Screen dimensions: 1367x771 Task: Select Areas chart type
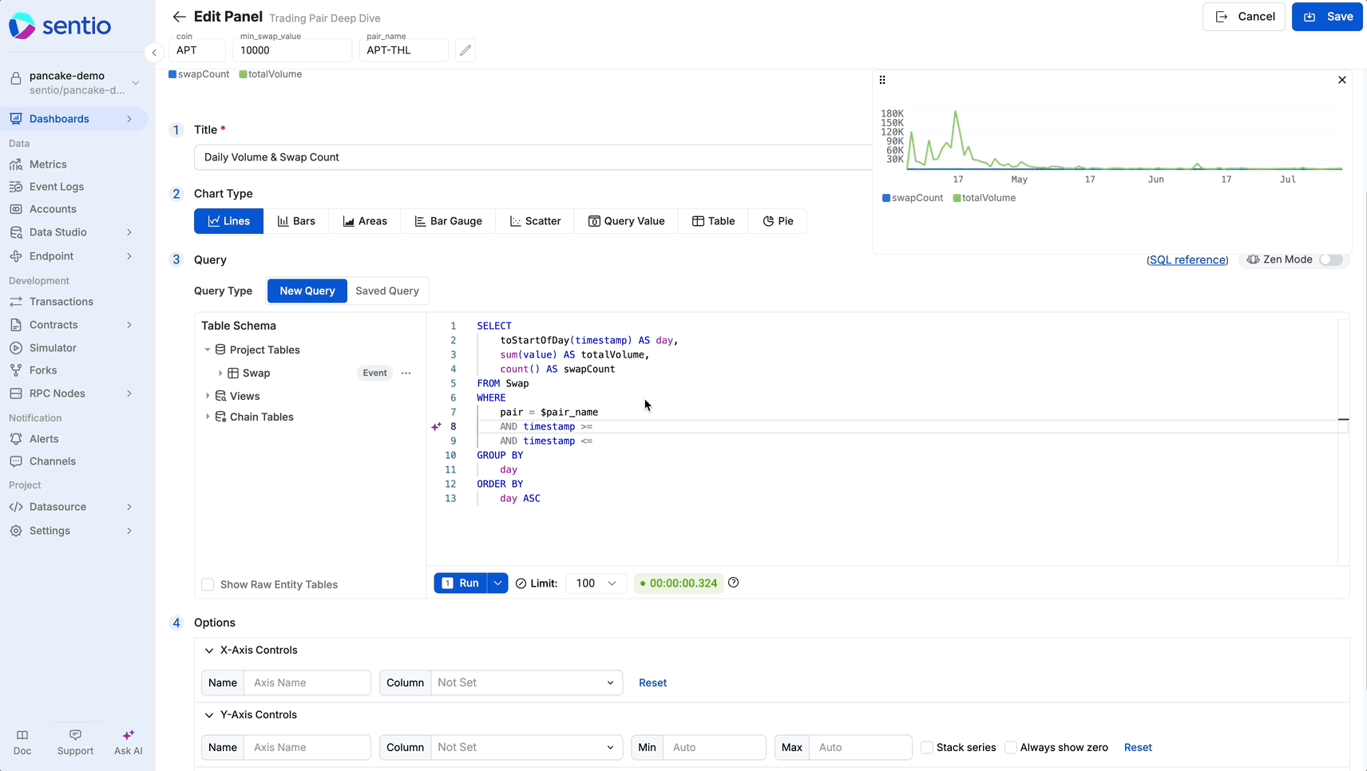pos(365,221)
